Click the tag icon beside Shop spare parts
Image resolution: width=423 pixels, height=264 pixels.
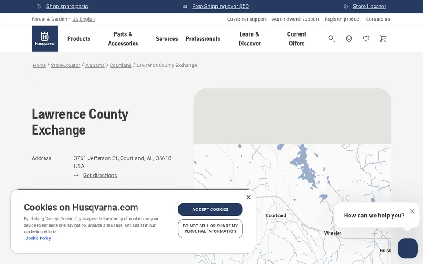(39, 7)
